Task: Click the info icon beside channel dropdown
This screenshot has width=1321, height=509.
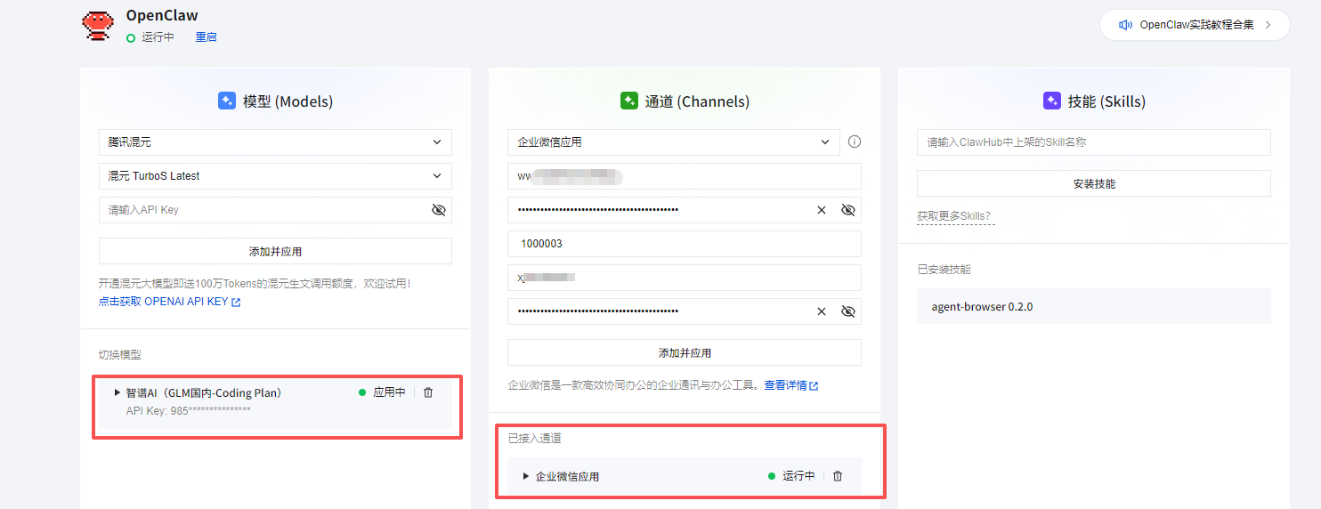Action: tap(855, 141)
